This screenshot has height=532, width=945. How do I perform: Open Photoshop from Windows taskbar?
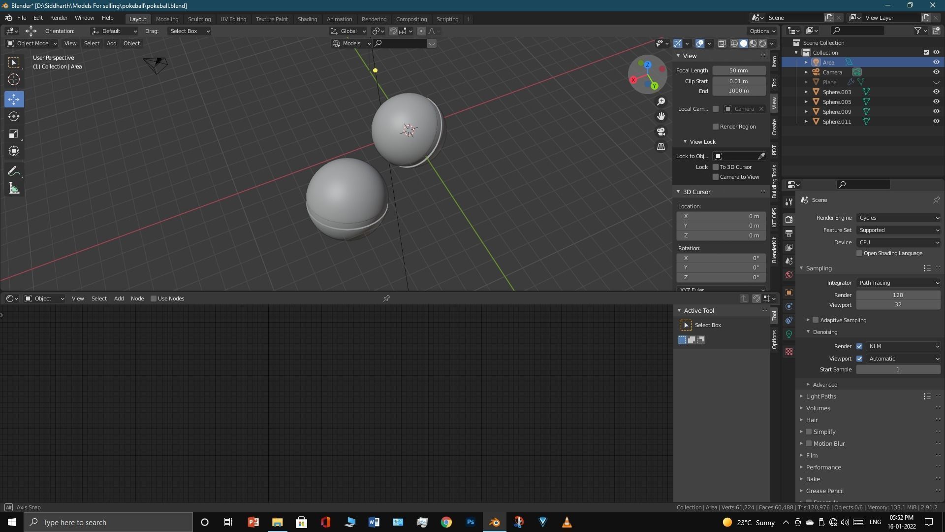point(470,522)
